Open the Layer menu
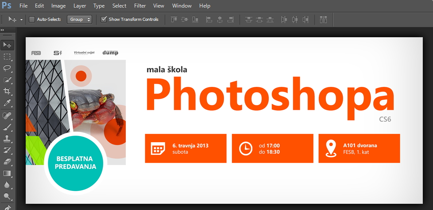The width and height of the screenshot is (433, 210). pyautogui.click(x=80, y=5)
